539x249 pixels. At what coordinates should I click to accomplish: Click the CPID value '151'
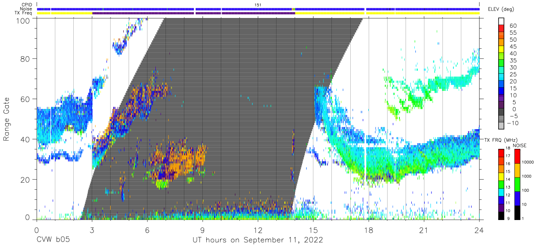point(258,5)
